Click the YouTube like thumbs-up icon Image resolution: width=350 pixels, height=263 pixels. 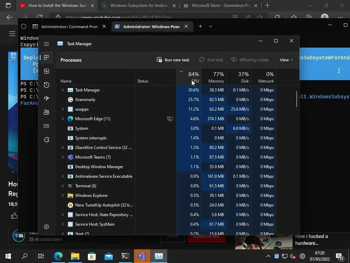(14, 216)
